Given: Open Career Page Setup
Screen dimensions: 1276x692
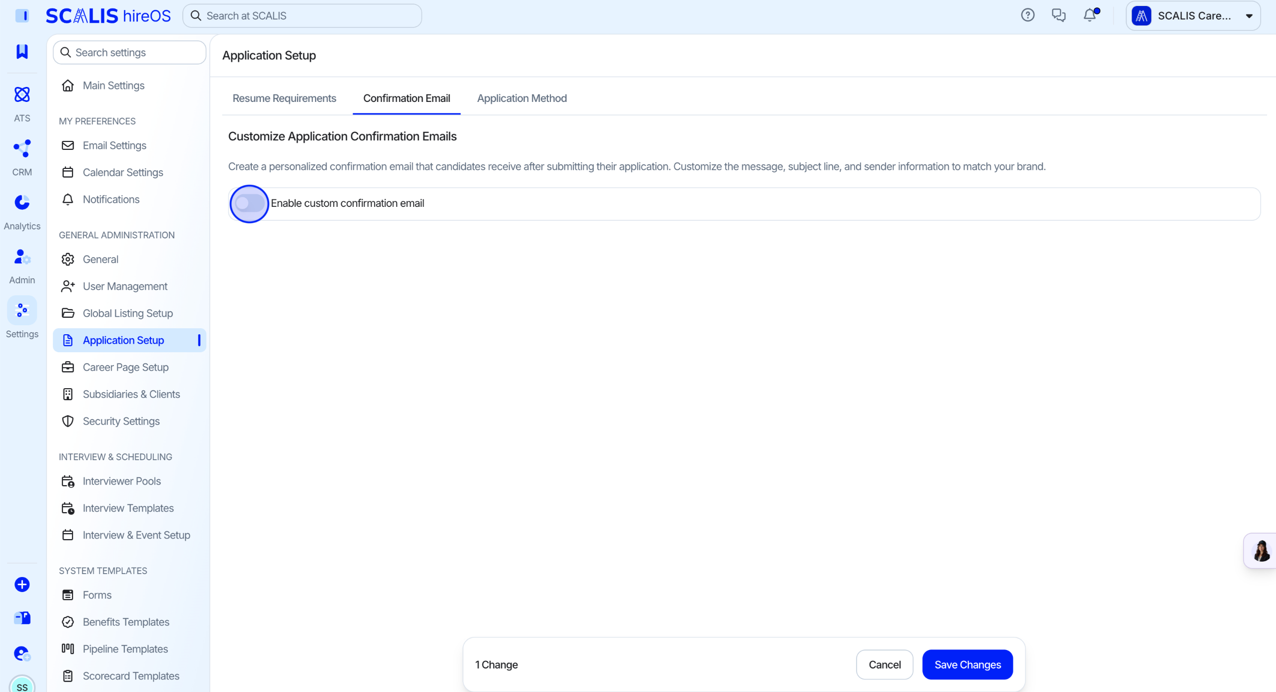Looking at the screenshot, I should 129,367.
